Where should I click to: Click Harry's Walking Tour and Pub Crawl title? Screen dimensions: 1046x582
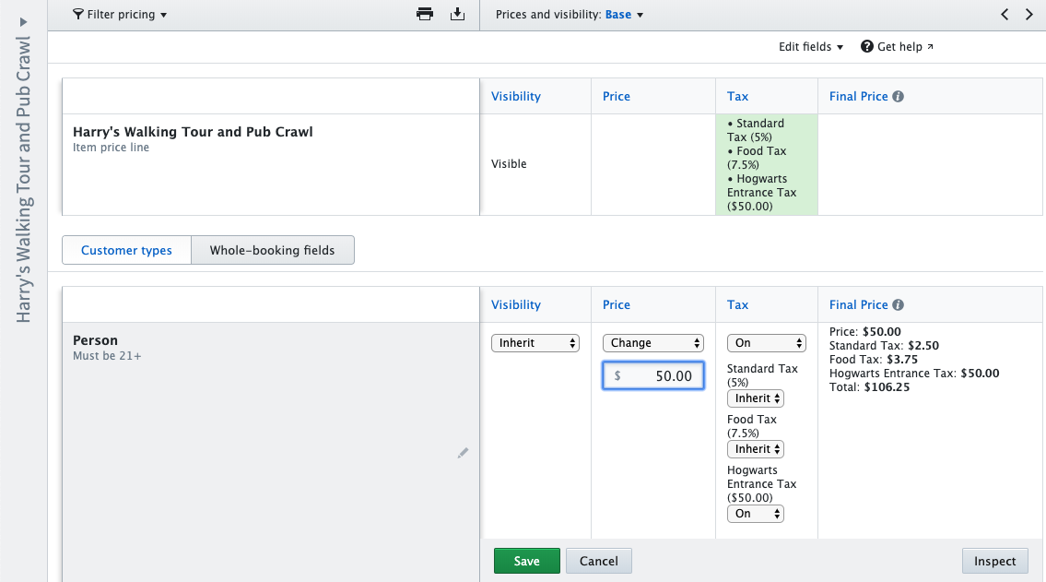pos(193,132)
